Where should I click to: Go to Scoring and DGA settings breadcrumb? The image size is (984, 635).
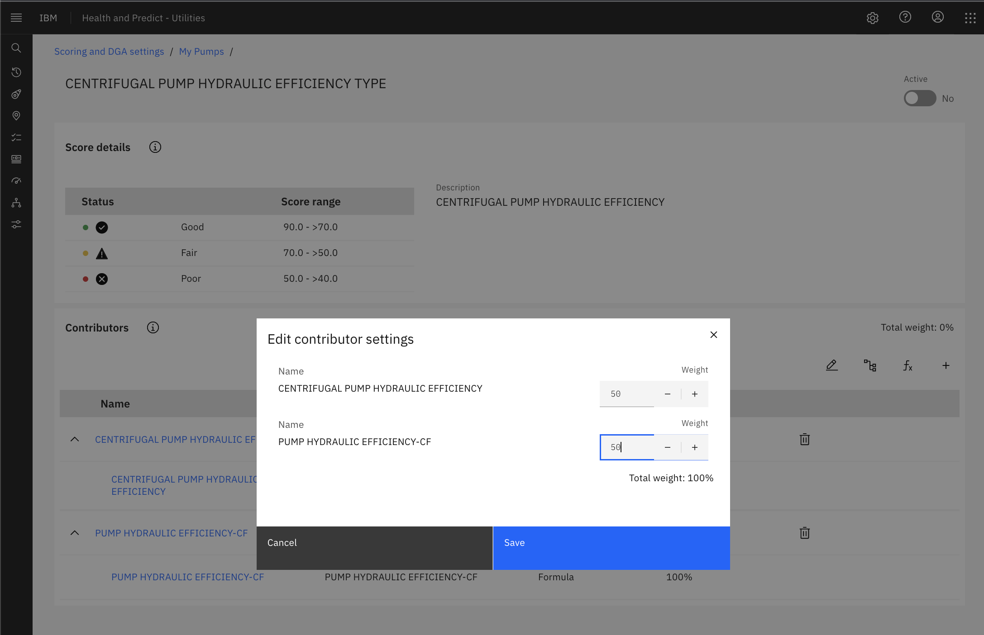(x=109, y=52)
